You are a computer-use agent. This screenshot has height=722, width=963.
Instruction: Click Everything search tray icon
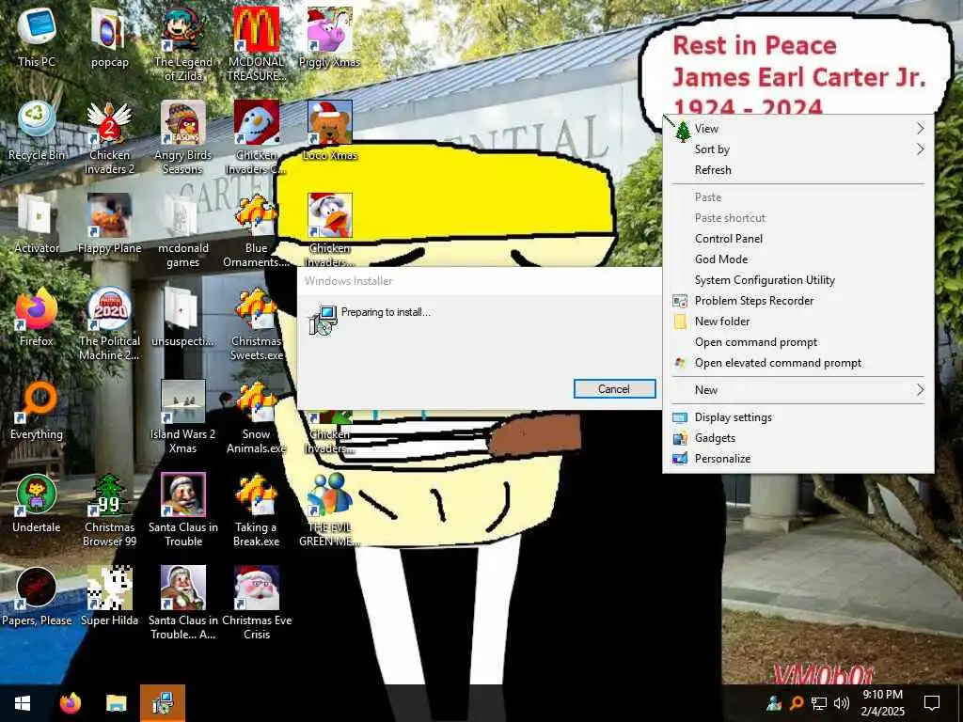[796, 703]
